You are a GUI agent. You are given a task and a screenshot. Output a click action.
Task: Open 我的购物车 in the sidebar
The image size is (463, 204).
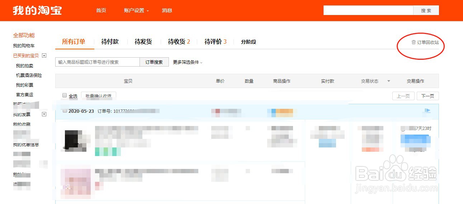pos(24,46)
